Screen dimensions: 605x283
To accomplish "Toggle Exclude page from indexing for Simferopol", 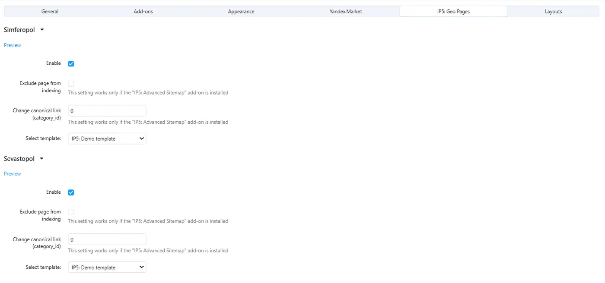I will click(x=71, y=84).
